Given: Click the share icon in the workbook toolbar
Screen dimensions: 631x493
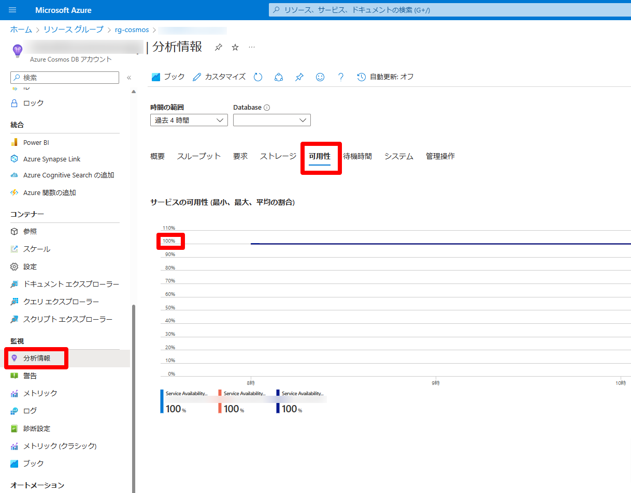Looking at the screenshot, I should pyautogui.click(x=279, y=77).
